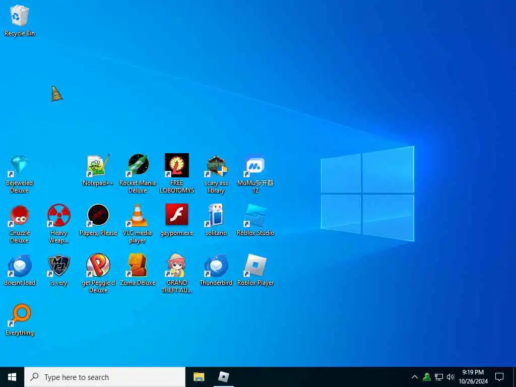
Task: Open the volume speaker tray icon
Action: 450,377
